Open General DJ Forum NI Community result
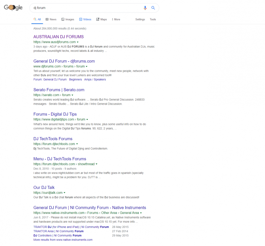Viewport: 265px width, 246px height. pos(90,208)
